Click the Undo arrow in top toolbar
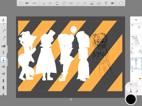Viewport: 142px width, 106px height. click(27, 3)
